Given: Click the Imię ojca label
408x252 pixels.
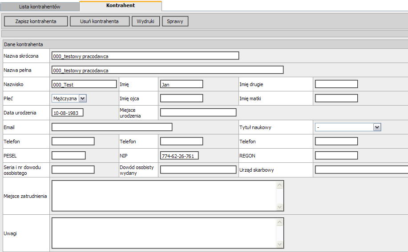Looking at the screenshot, I should point(129,98).
